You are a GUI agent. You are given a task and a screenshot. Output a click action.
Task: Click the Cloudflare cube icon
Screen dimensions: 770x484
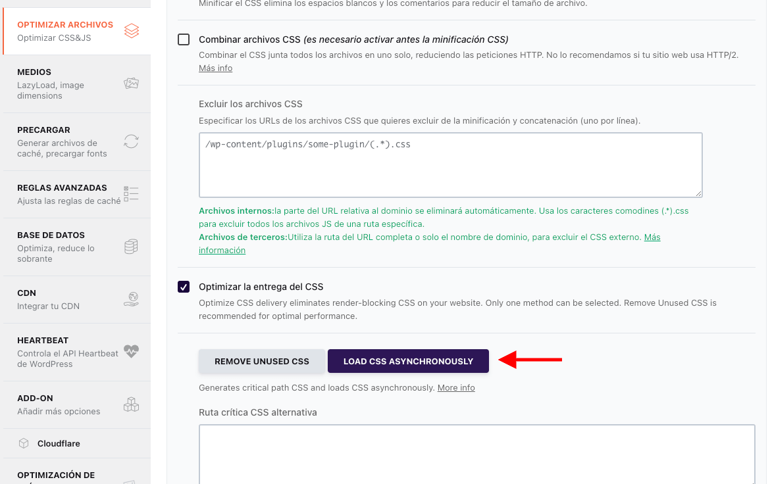[24, 443]
